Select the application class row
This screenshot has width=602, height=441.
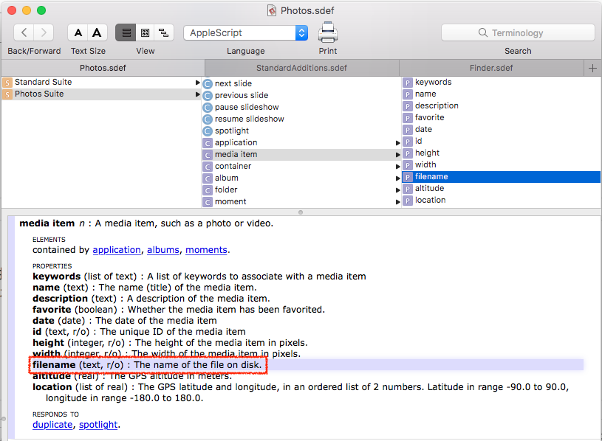(x=301, y=143)
